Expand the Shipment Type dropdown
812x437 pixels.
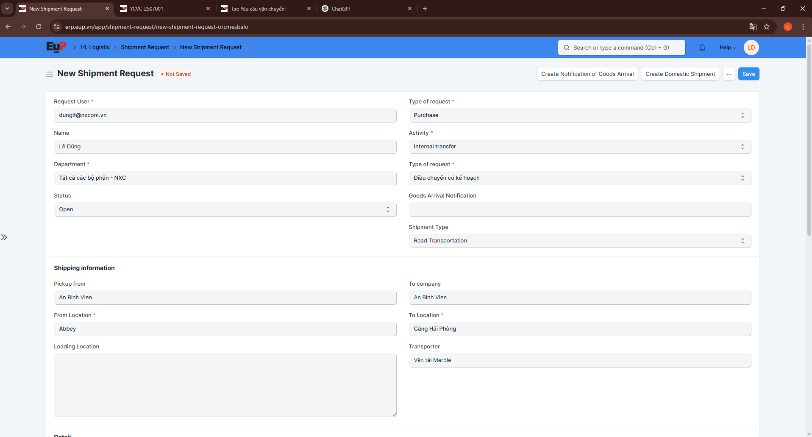579,241
